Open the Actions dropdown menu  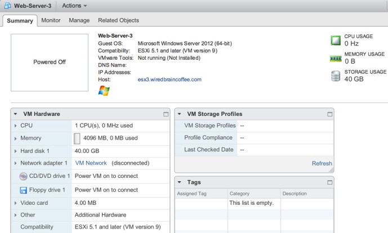(74, 6)
